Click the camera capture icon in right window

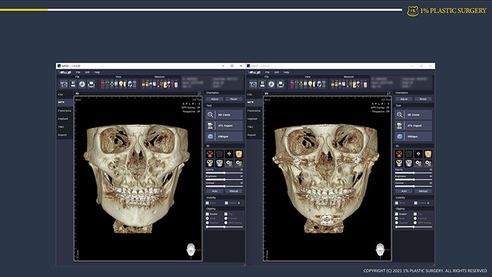point(253,84)
